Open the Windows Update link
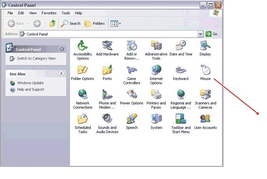Viewport: 267px width, 179px height. pos(30,83)
